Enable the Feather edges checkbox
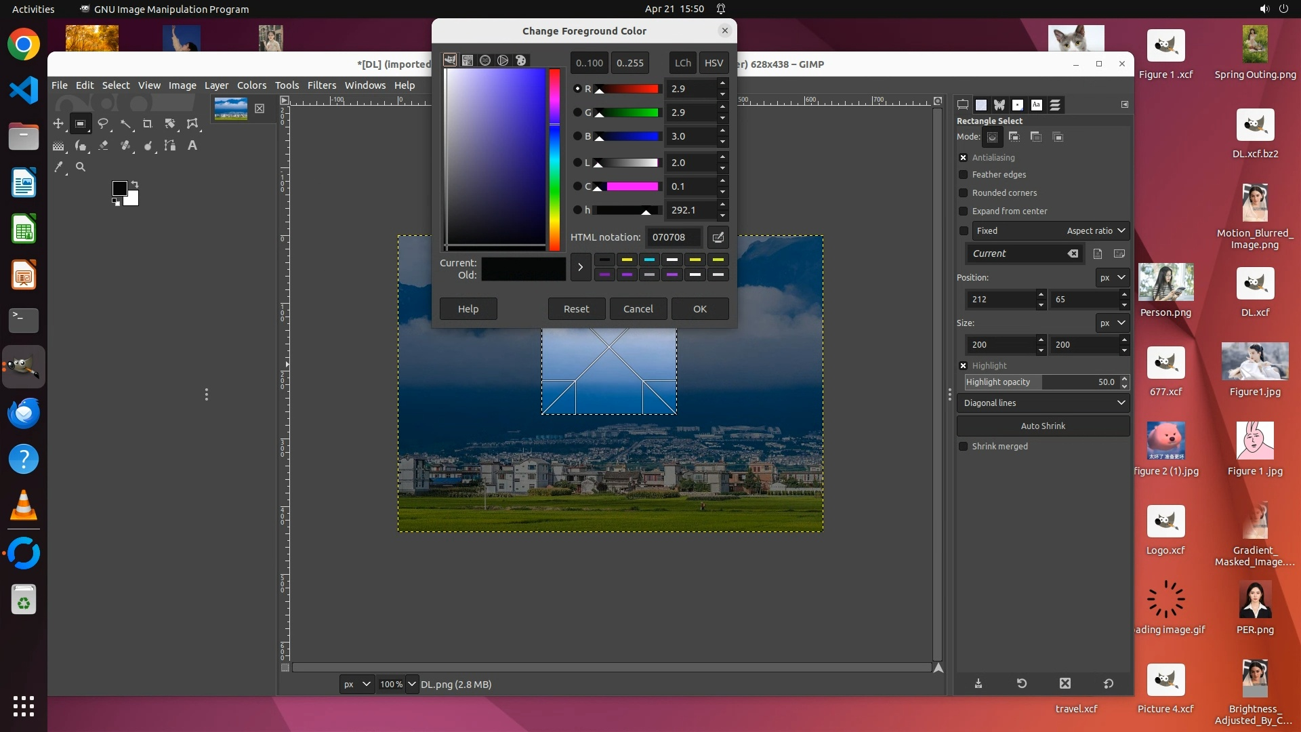1301x732 pixels. pos(963,175)
